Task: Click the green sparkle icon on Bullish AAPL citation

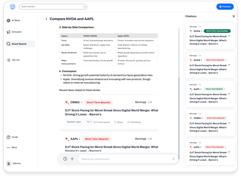Action: (x=191, y=89)
